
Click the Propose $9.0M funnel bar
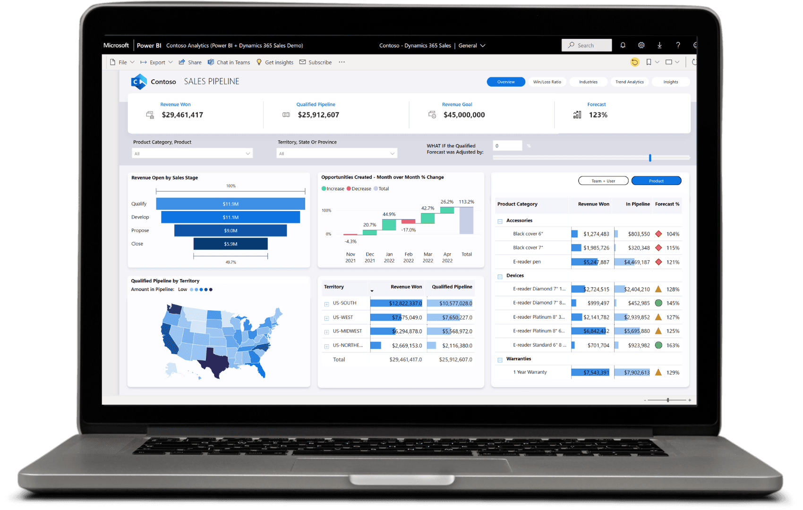[x=231, y=230]
